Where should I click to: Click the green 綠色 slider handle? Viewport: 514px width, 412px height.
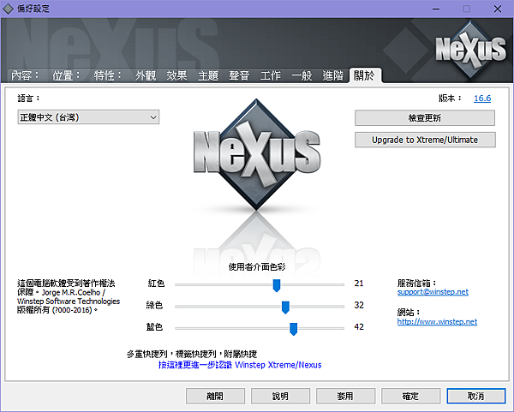(285, 308)
